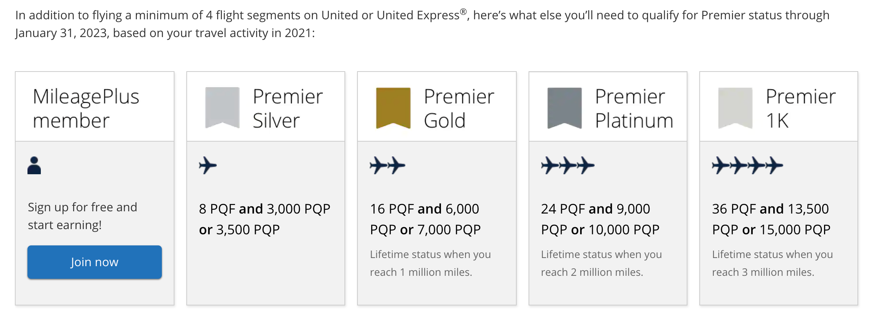Screen dimensions: 876x324
Task: Click the 16 PQF and 6,000 PQP requirement
Action: [425, 219]
